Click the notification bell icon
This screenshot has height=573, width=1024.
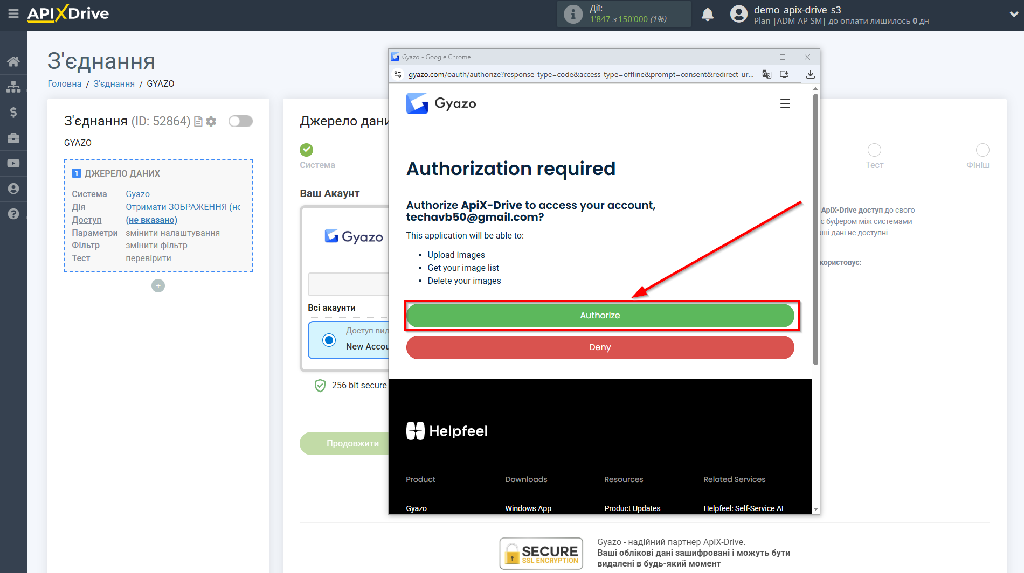click(707, 15)
